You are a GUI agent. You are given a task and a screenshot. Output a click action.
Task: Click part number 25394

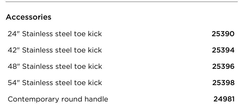[x=223, y=50]
